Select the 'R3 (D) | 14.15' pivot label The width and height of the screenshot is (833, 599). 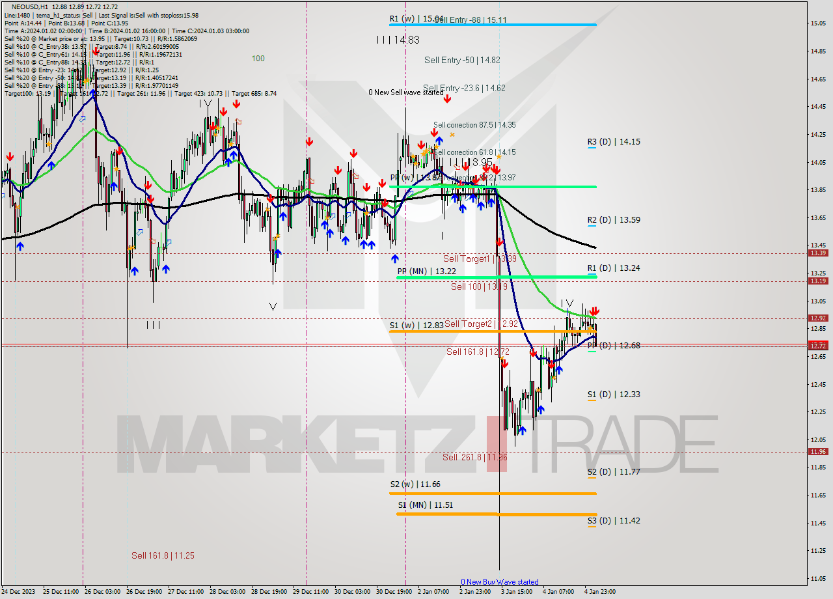click(x=614, y=141)
